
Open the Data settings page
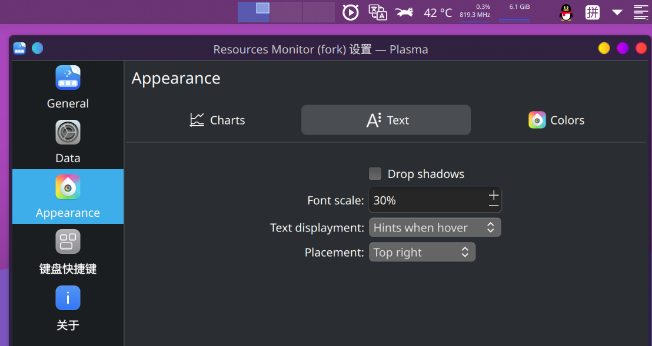click(x=68, y=142)
